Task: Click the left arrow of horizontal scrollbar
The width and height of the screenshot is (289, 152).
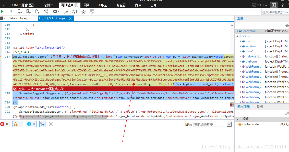Action: [x=16, y=117]
